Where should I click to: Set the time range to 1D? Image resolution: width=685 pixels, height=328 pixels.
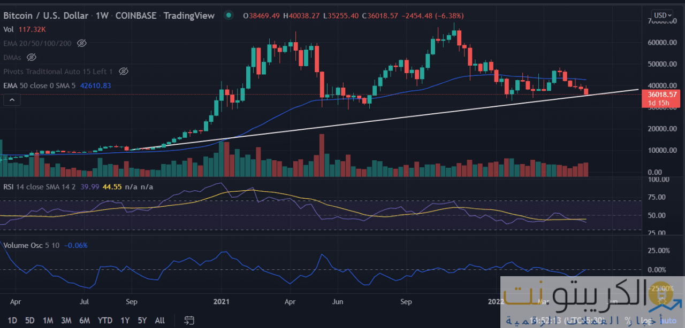[12, 321]
